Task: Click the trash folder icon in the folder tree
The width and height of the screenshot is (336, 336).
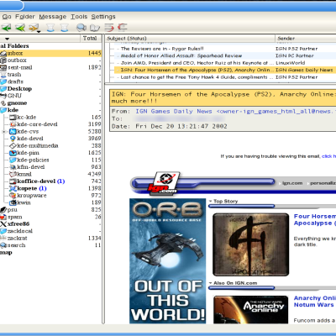Action: point(3,75)
